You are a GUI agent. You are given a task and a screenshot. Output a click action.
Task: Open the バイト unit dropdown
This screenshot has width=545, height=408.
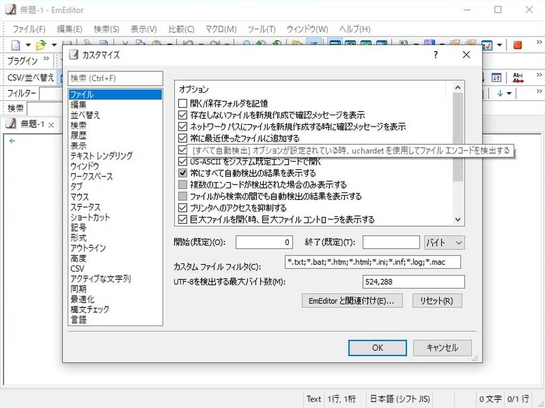444,243
